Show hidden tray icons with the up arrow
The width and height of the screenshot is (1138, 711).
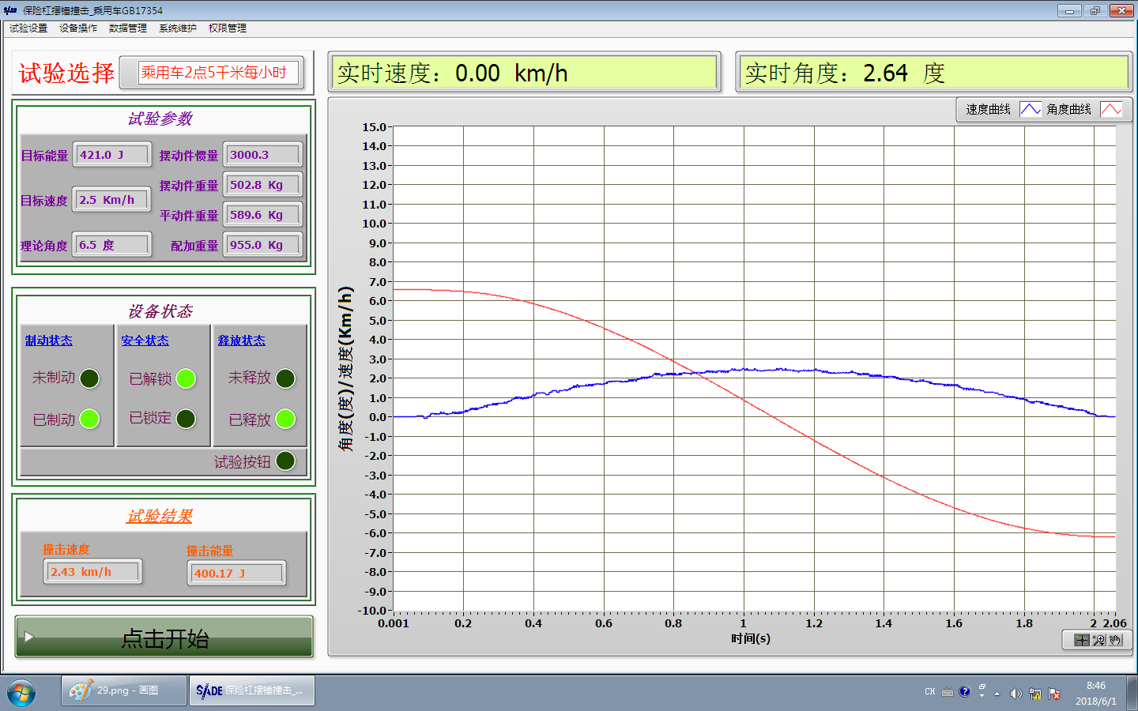(x=997, y=693)
